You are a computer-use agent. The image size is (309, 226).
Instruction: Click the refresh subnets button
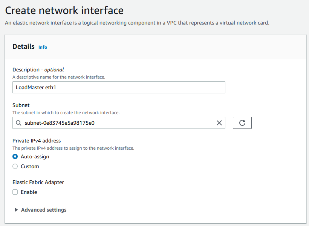242,123
